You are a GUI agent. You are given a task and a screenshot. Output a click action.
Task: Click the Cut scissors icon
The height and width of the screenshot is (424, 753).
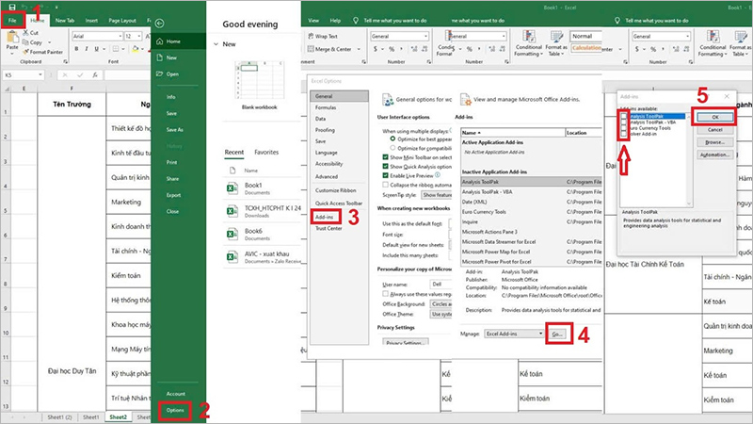[x=25, y=32]
